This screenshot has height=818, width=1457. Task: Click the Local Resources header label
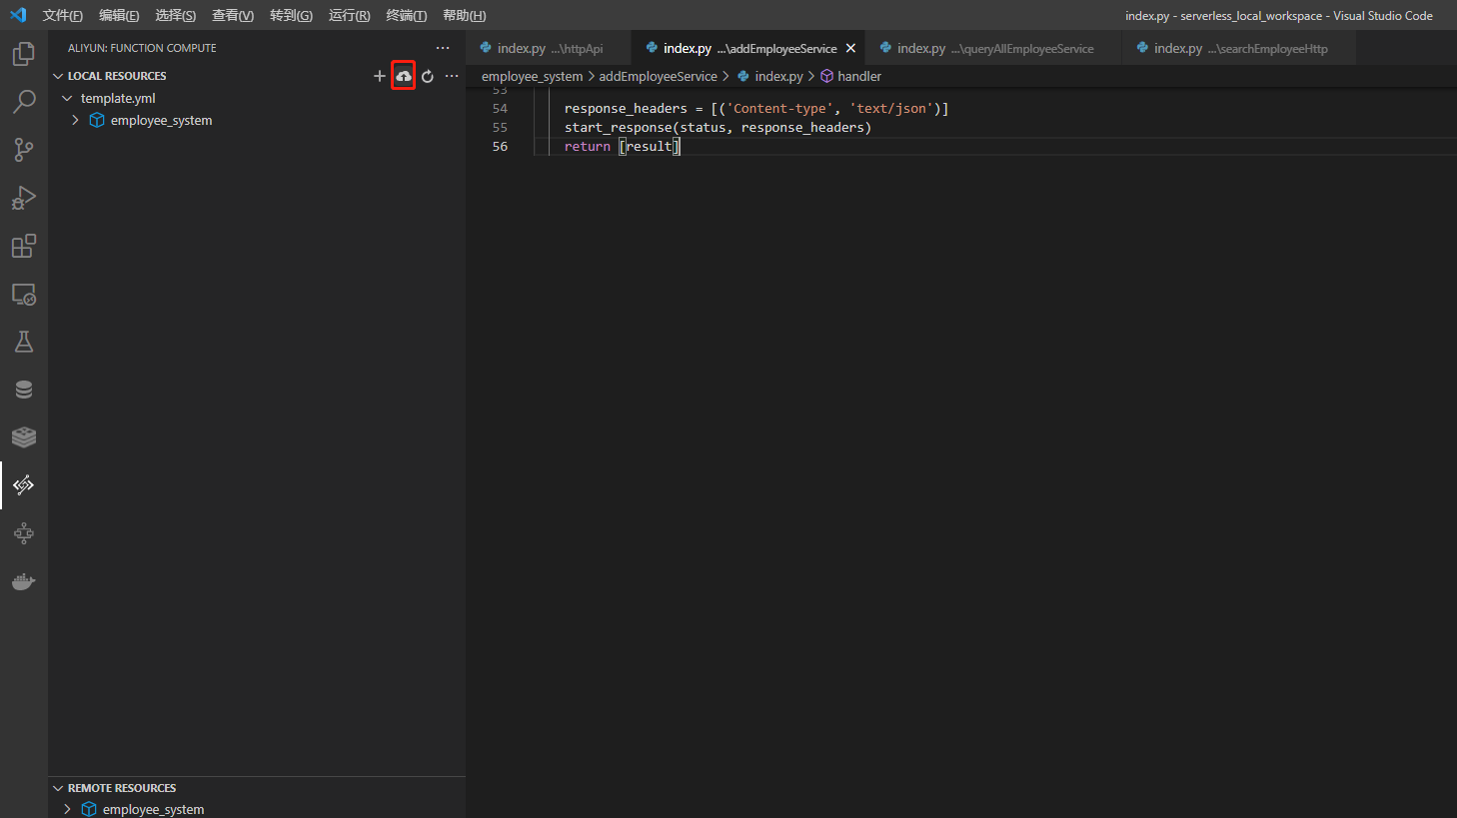coord(117,76)
